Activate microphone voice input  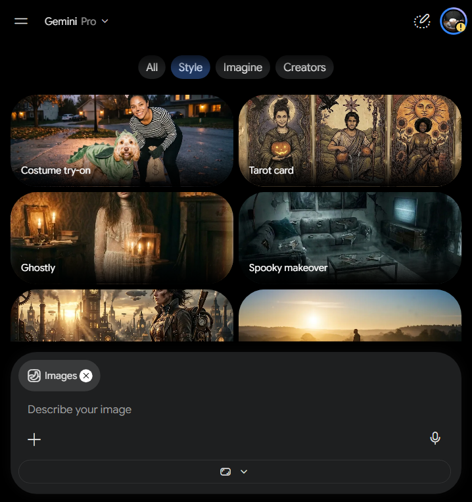[x=435, y=438]
